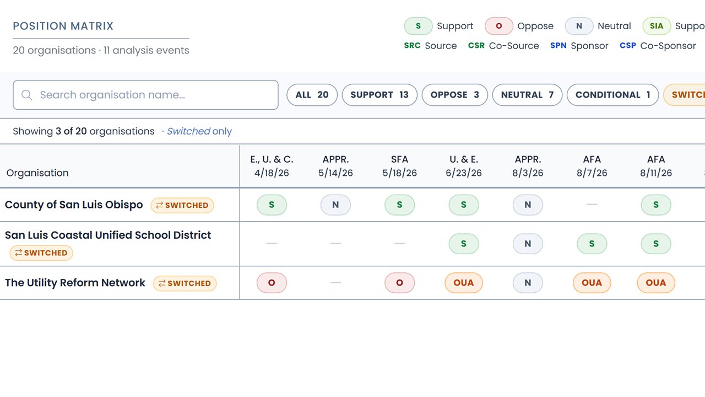
Task: Open San Luis Coastal Unified School District row
Action: click(352, 244)
